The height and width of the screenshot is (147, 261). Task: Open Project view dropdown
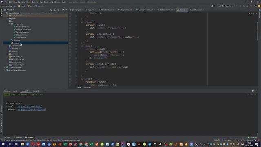point(9,10)
